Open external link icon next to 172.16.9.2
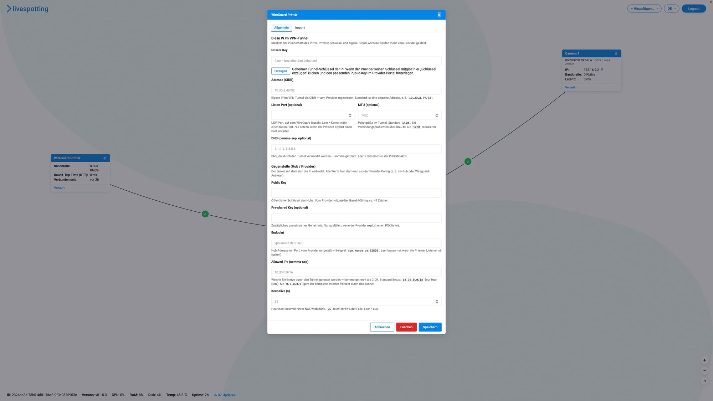This screenshot has height=401, width=713. click(601, 70)
